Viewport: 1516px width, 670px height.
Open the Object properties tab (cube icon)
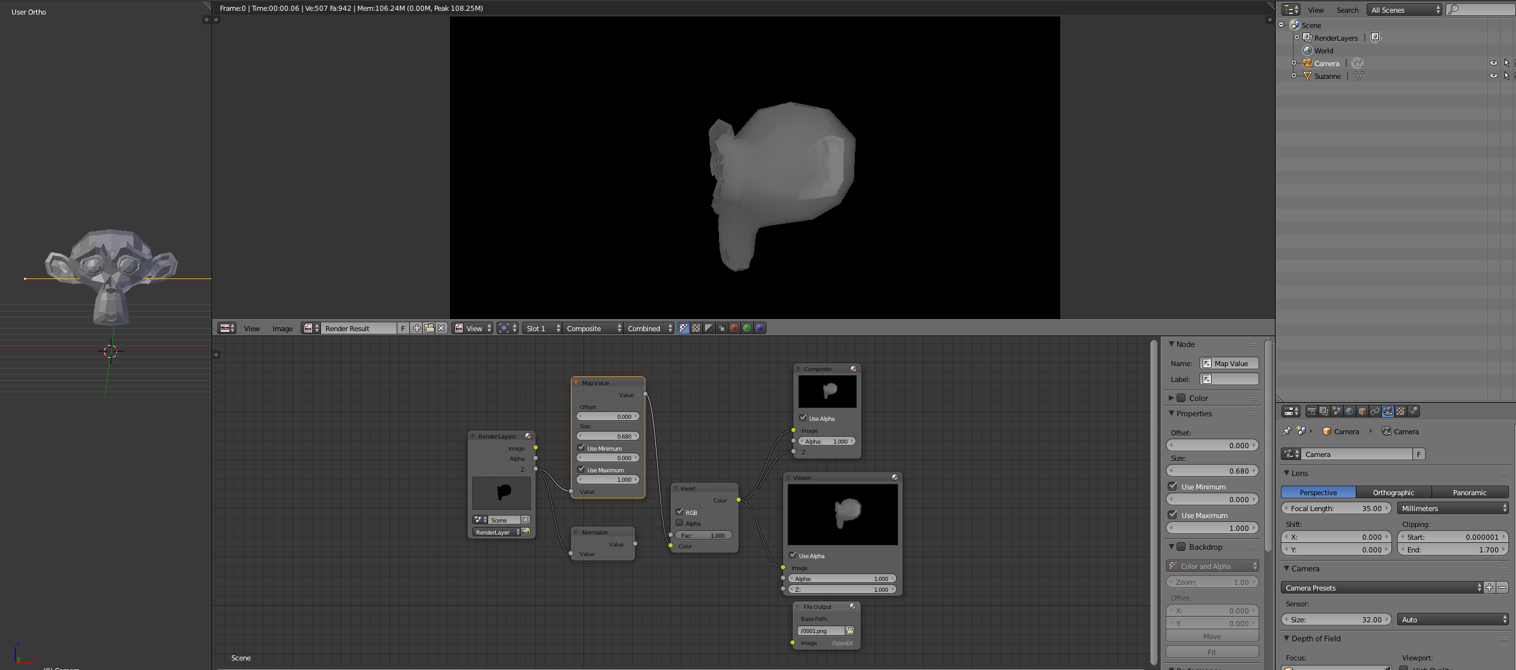[1362, 411]
